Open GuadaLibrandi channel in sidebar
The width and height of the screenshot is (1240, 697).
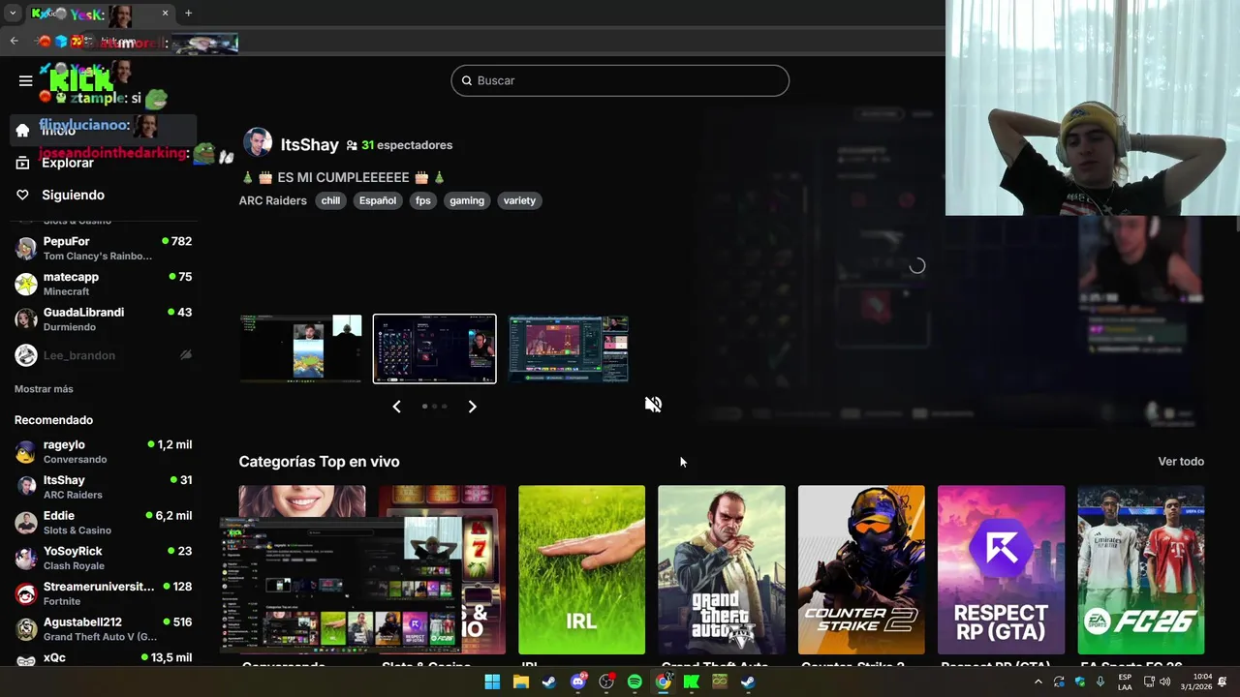tap(103, 319)
